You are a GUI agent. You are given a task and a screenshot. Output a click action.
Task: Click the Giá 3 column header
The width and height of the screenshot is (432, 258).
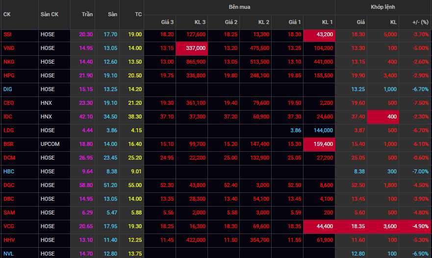[x=167, y=23]
